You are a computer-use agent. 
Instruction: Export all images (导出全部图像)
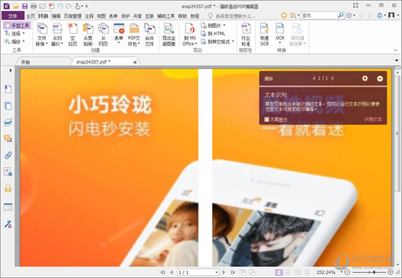[x=169, y=34]
